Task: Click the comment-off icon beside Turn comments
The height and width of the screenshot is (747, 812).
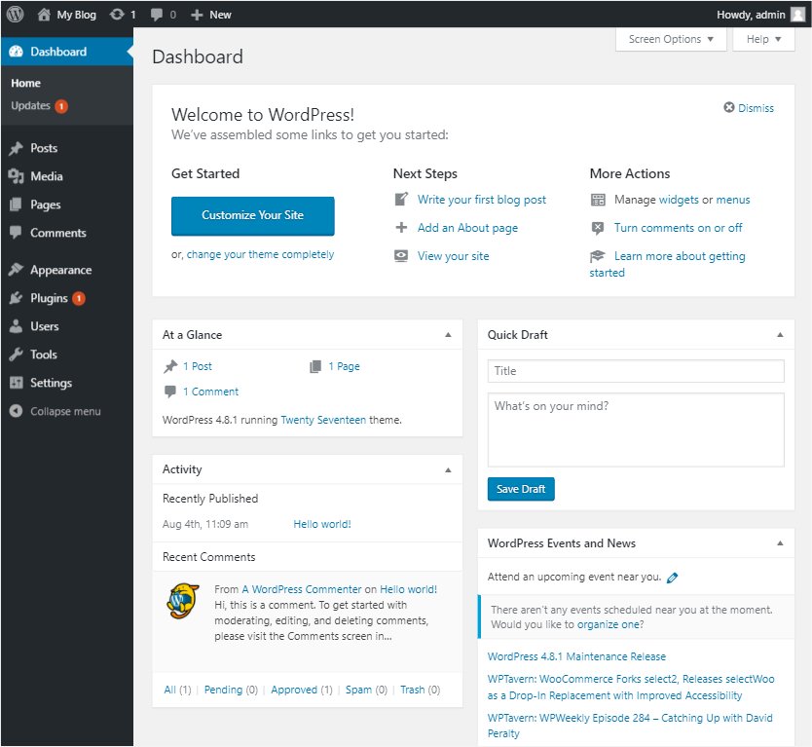Action: coord(598,228)
